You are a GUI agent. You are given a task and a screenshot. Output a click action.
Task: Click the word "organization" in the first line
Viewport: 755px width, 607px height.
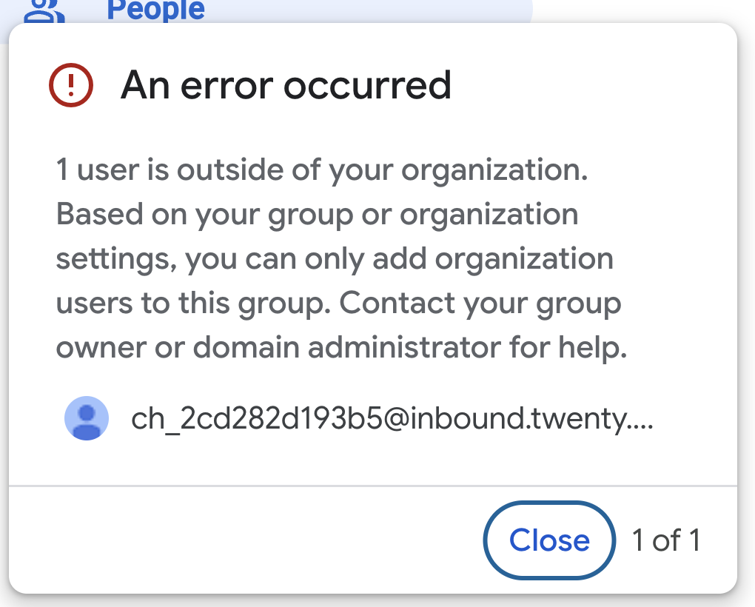coord(494,170)
